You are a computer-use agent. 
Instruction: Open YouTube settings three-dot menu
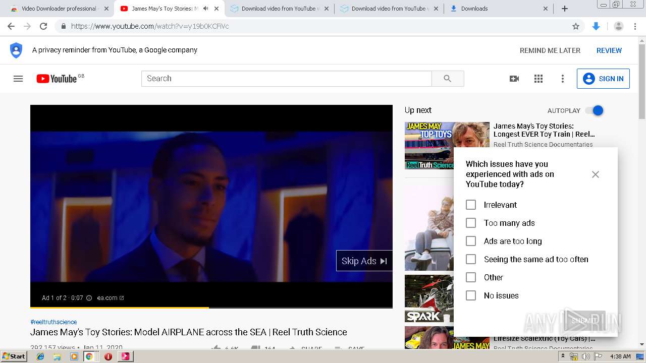coord(563,79)
